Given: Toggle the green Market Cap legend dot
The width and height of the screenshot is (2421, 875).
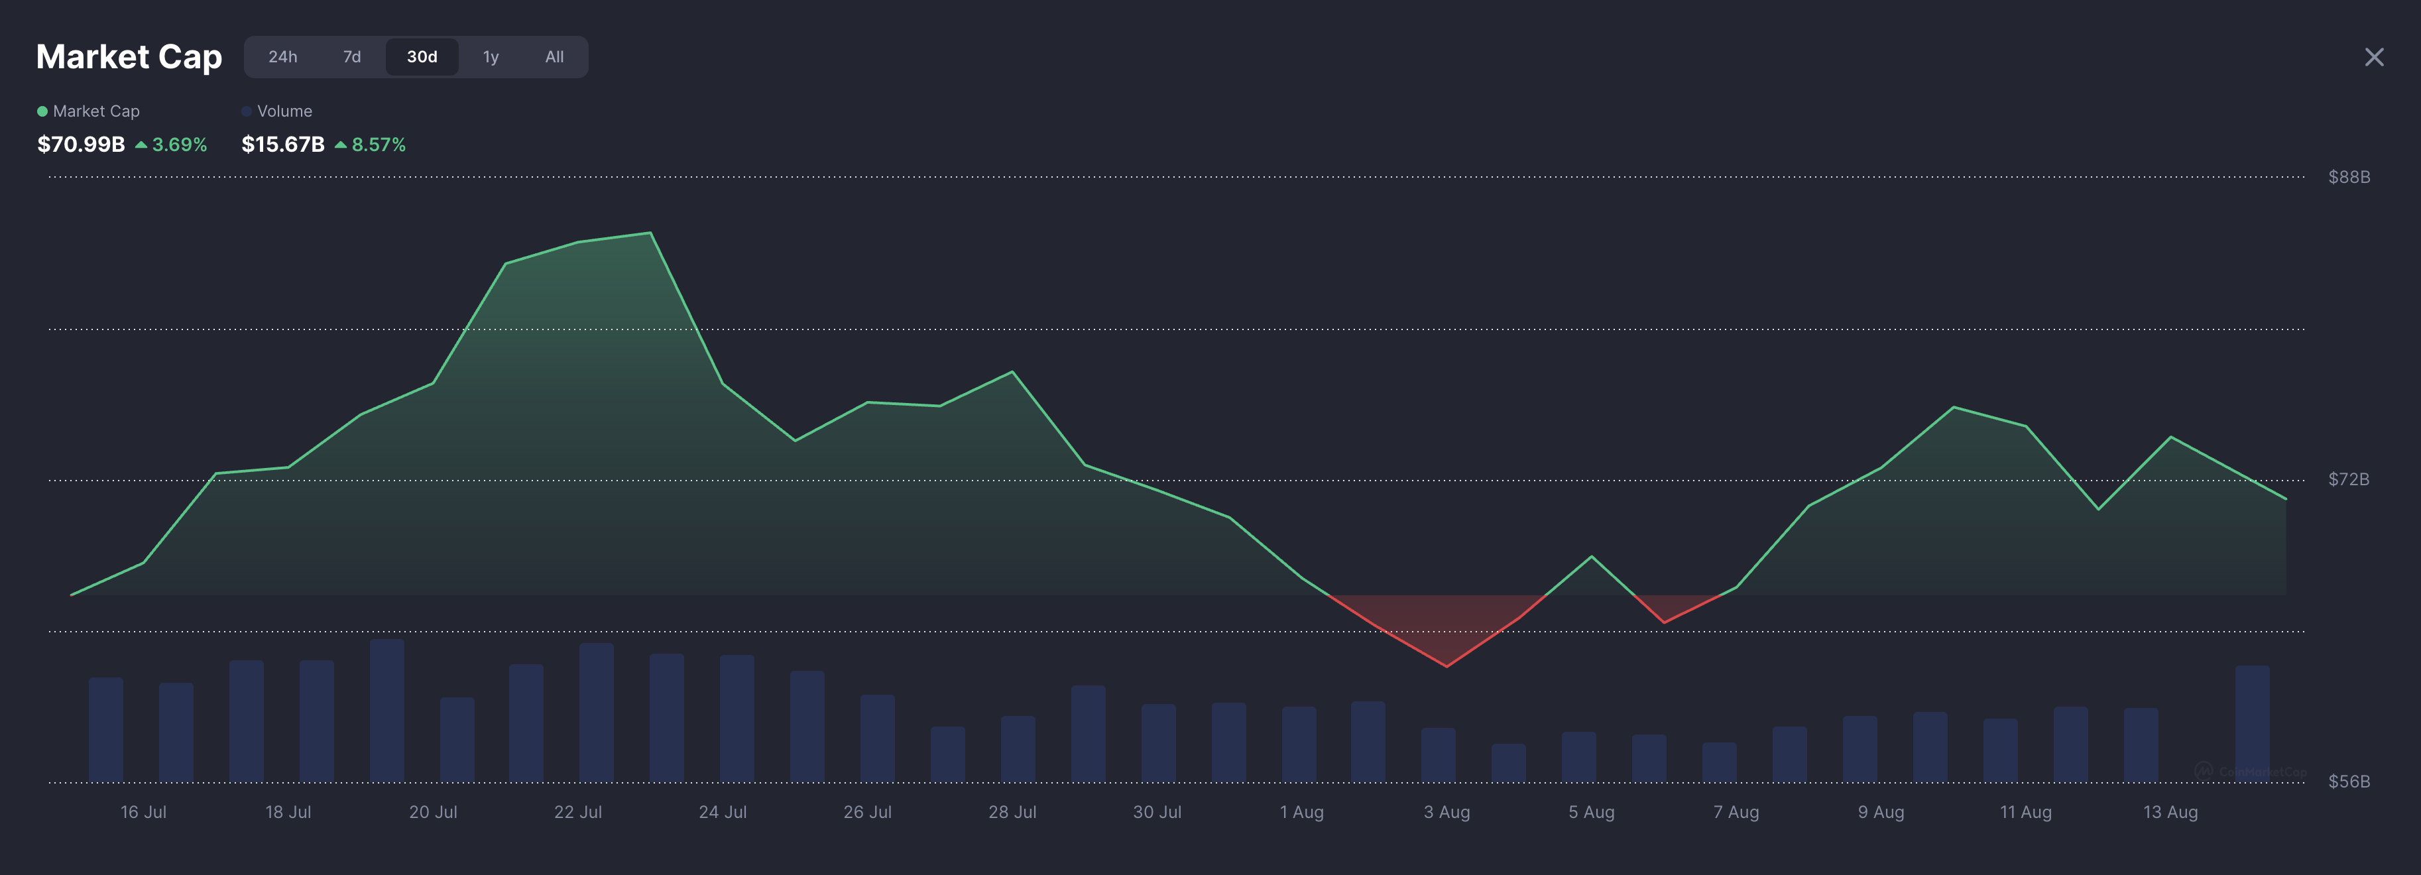Looking at the screenshot, I should tap(41, 110).
